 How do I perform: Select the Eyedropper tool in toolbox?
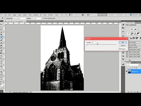tap(1, 37)
